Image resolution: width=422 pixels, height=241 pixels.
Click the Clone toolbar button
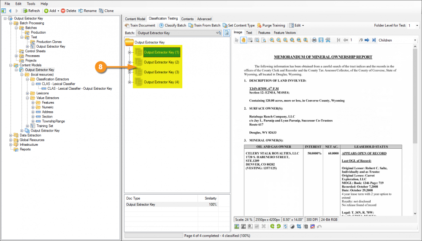(106, 11)
